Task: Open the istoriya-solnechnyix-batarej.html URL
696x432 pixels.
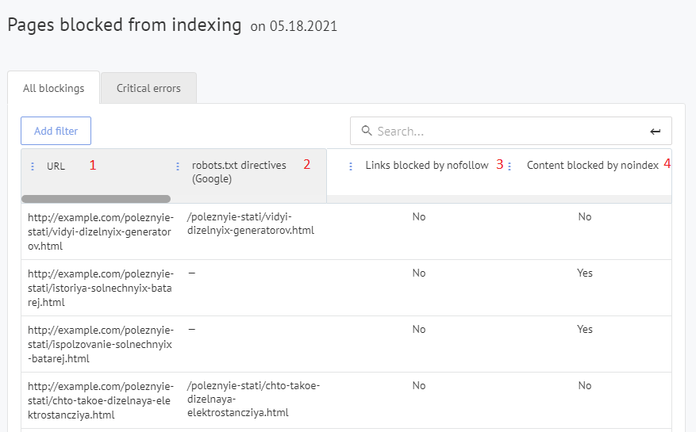Action: [x=99, y=288]
